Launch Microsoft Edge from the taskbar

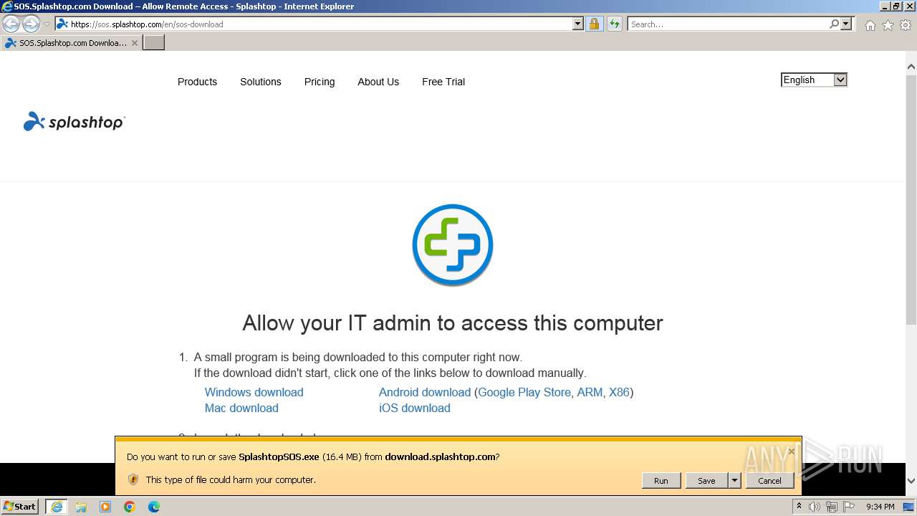154,507
